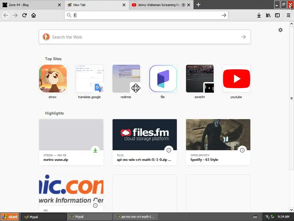Click the DuckDuckGo logo in search box

click(46, 37)
